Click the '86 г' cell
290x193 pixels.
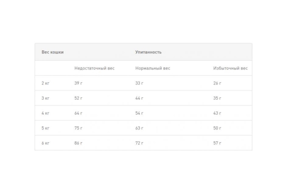coord(78,143)
